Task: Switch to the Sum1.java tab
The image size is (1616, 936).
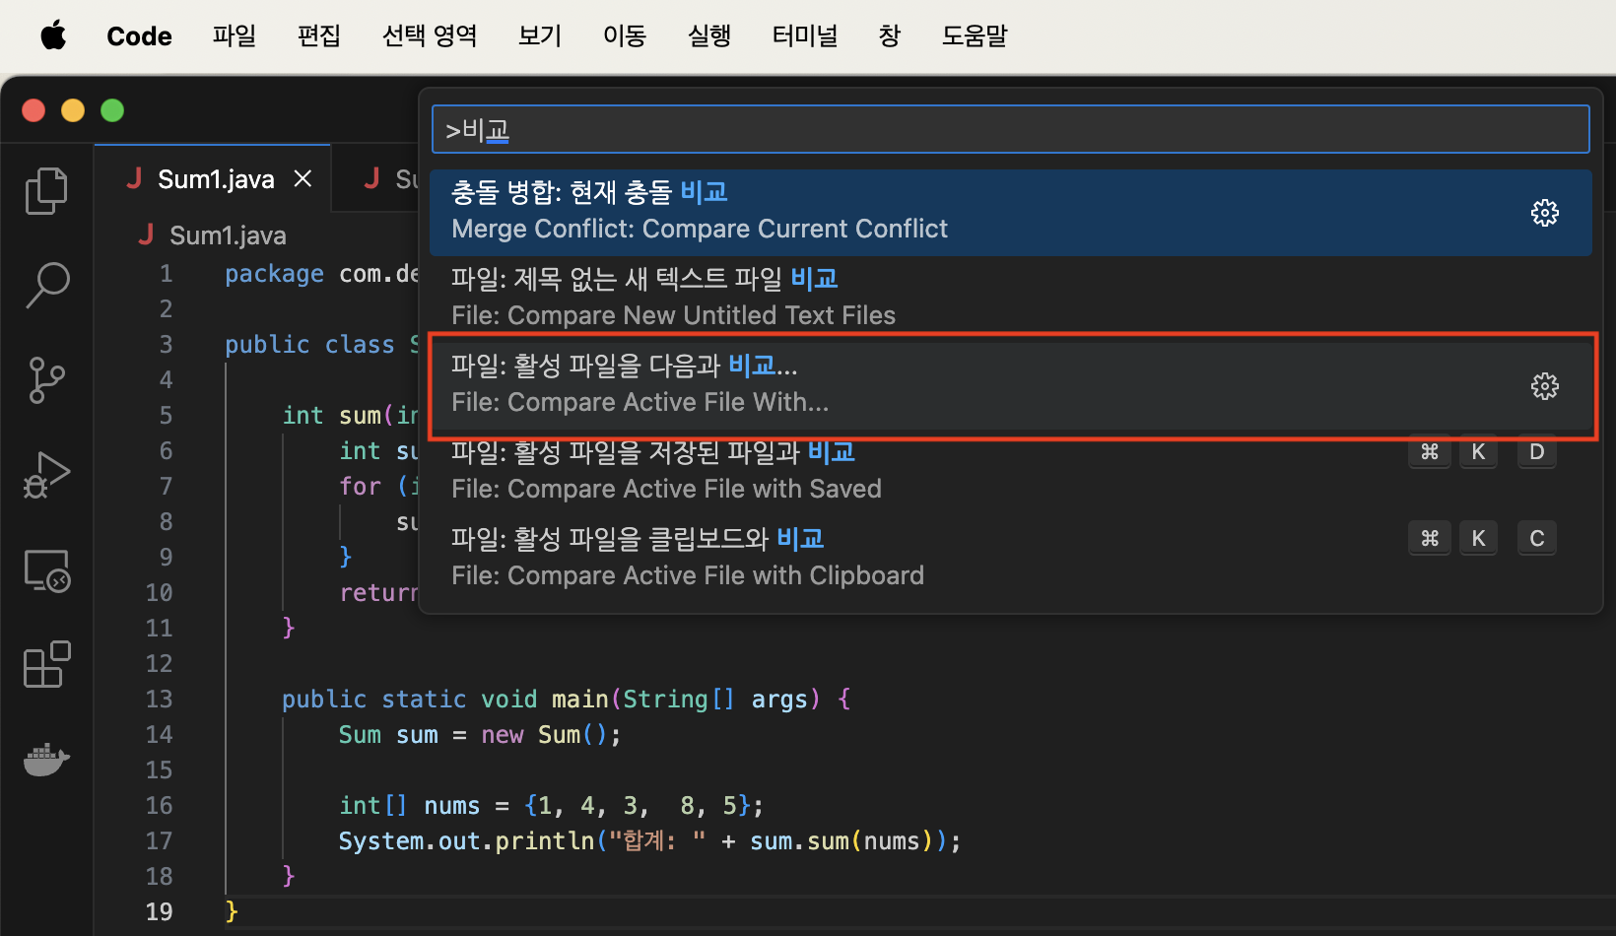Action: pos(213,178)
